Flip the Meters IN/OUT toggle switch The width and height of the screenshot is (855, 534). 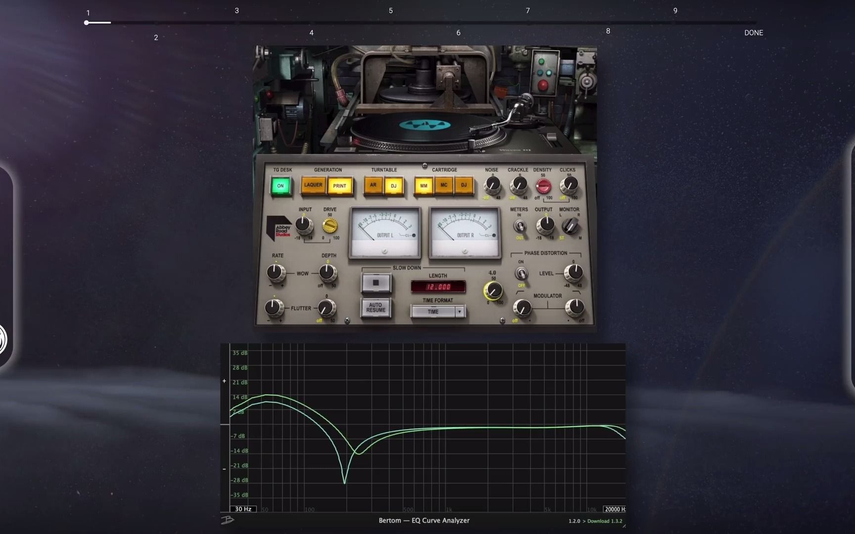click(520, 226)
